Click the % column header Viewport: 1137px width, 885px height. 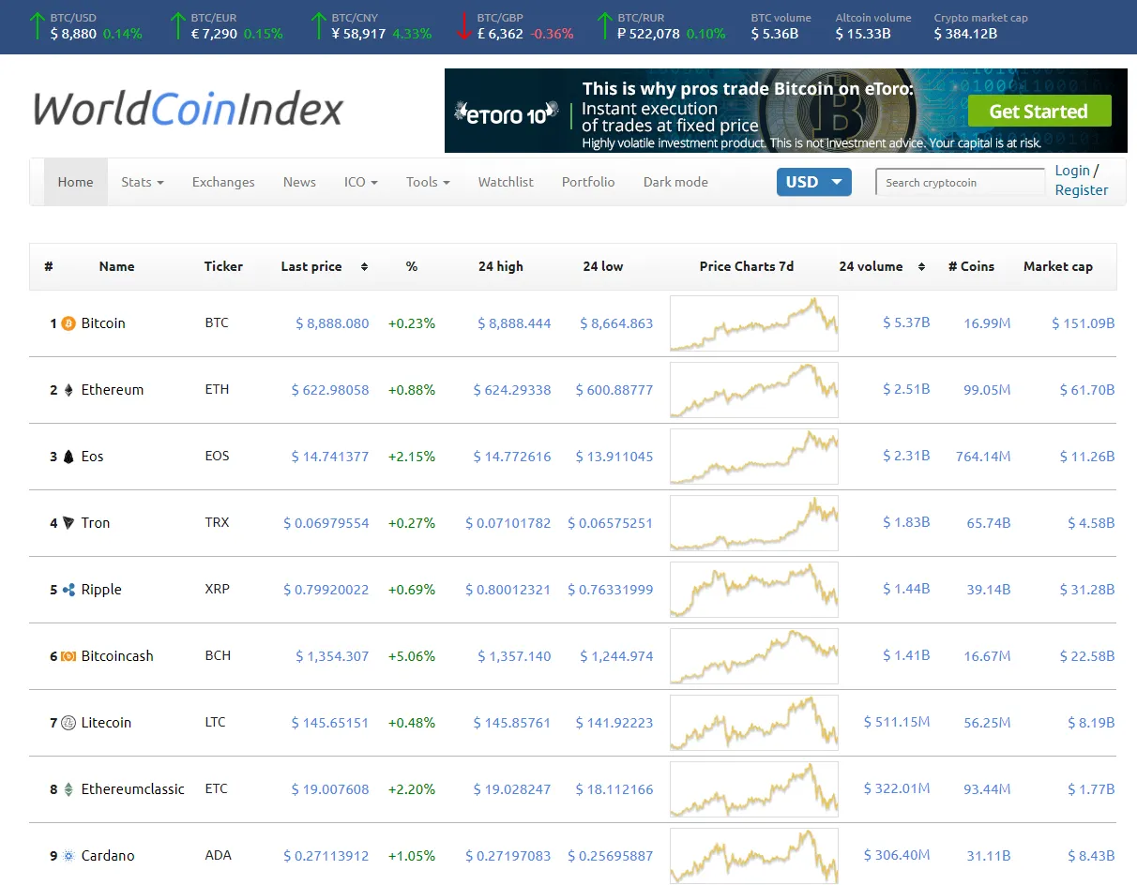tap(412, 267)
